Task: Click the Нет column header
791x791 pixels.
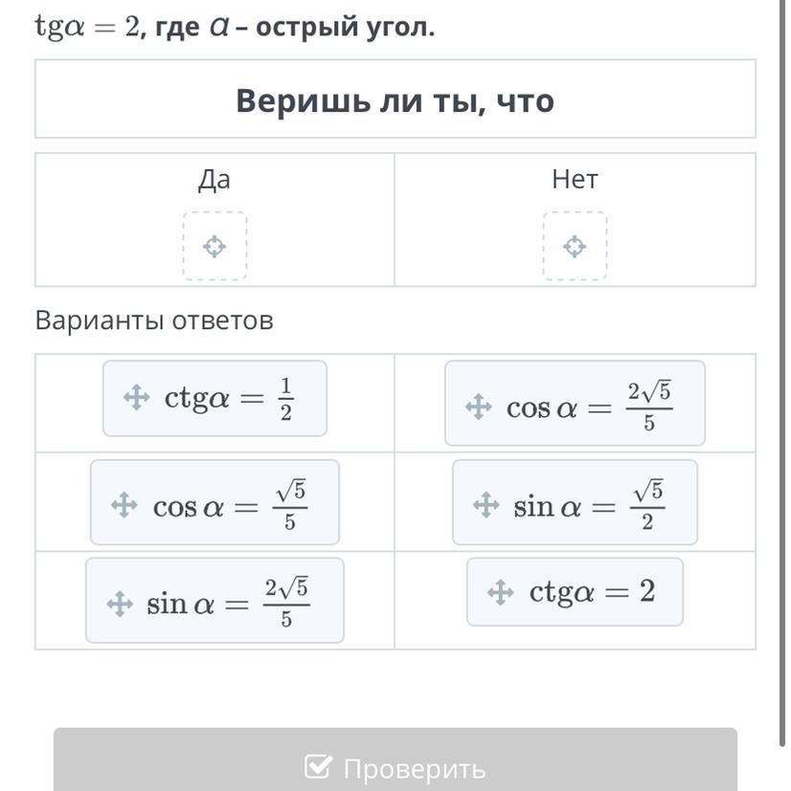Action: click(575, 179)
